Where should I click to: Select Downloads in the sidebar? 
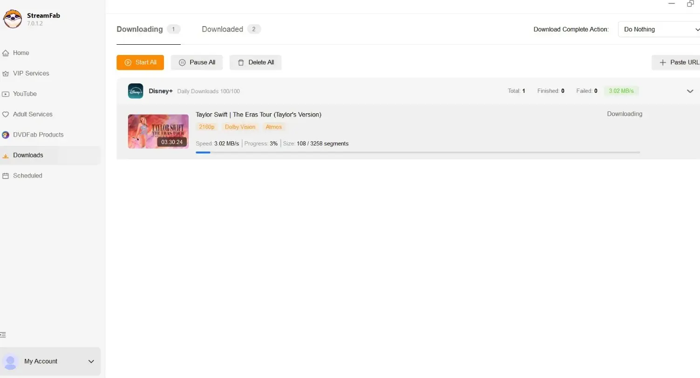click(x=50, y=155)
